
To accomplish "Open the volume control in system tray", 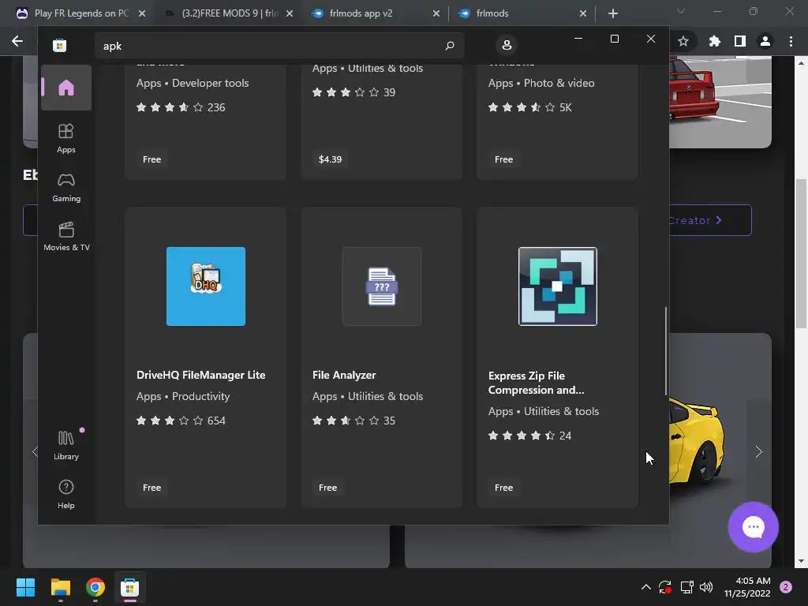I will 706,587.
